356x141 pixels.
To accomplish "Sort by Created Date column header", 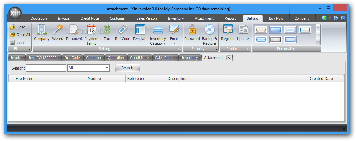I will click(326, 79).
